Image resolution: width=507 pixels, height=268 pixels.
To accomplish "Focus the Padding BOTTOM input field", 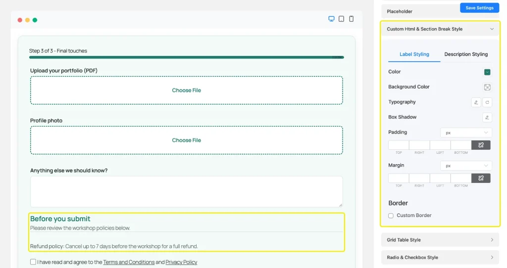I will [461, 145].
